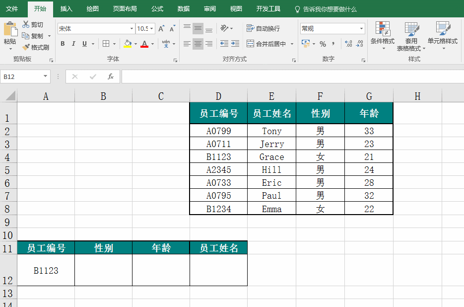Switch to the 页面布局 page layout tab
The height and width of the screenshot is (307, 464).
coord(125,9)
